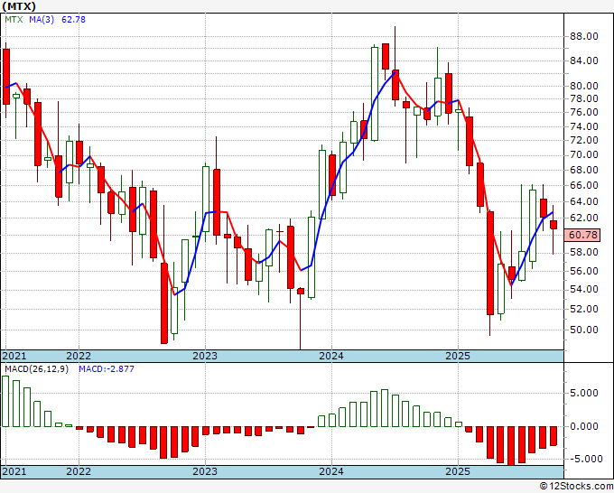Click 2024 on the price chart timeline
The height and width of the screenshot is (493, 614).
pos(331,356)
